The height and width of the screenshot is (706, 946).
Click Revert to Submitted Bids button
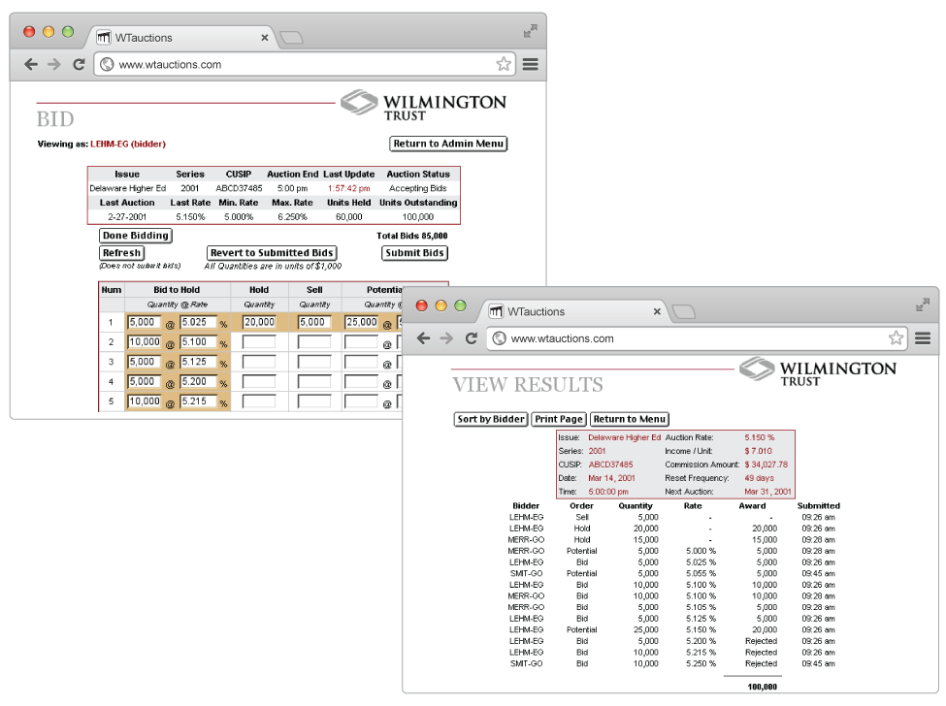pos(272,253)
